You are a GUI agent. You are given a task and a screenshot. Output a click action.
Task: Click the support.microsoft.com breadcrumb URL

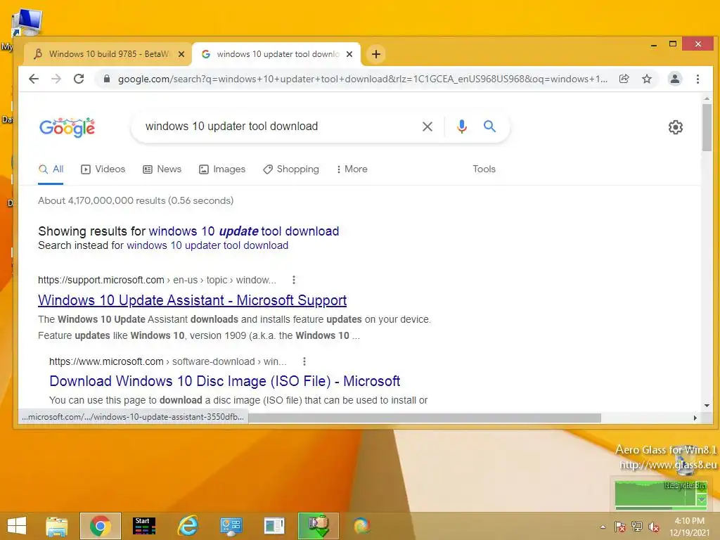157,280
